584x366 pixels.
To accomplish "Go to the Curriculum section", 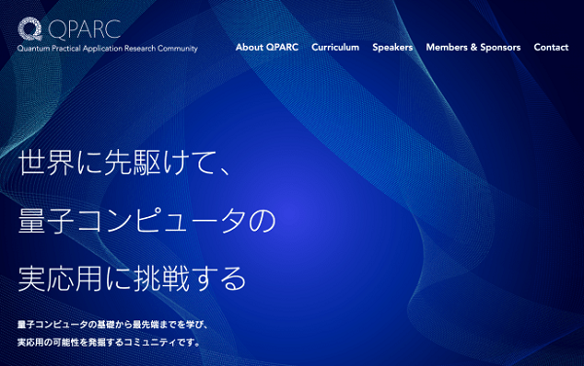I will point(335,48).
